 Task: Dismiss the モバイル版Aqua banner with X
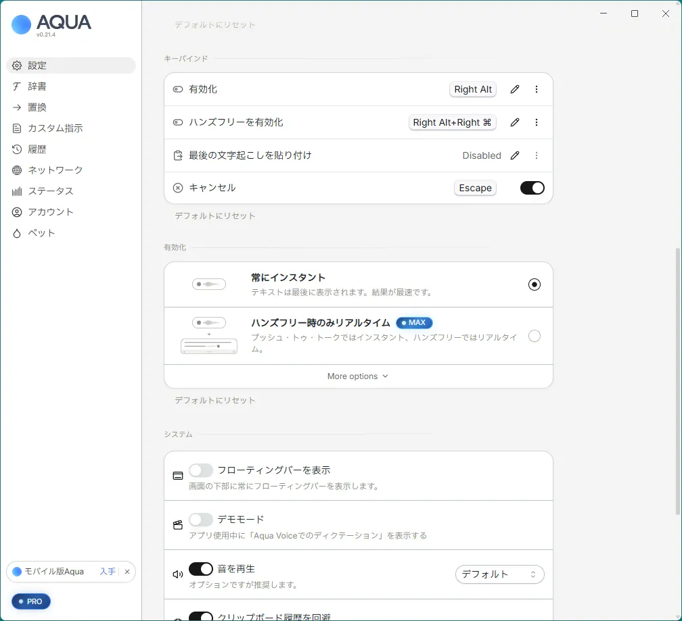pyautogui.click(x=127, y=572)
